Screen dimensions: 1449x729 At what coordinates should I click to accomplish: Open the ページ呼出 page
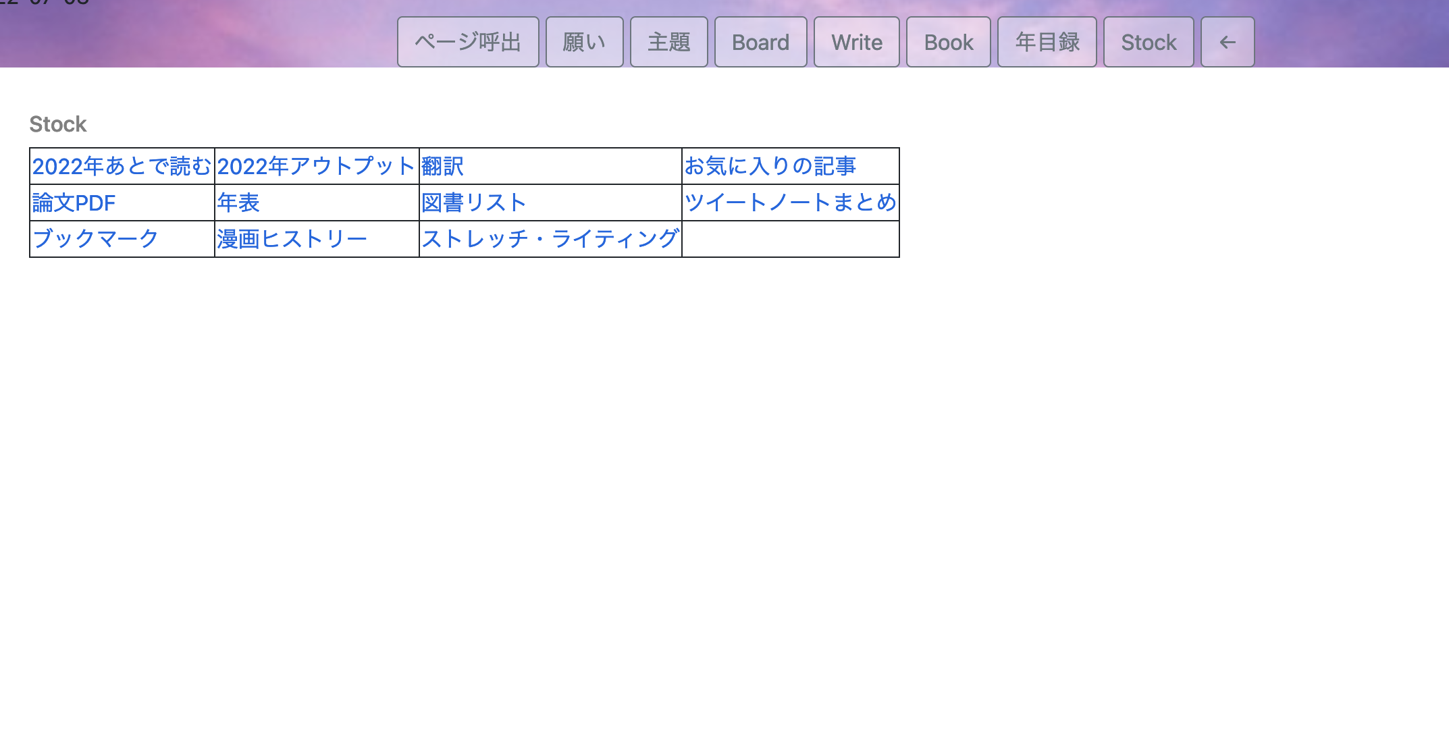469,42
